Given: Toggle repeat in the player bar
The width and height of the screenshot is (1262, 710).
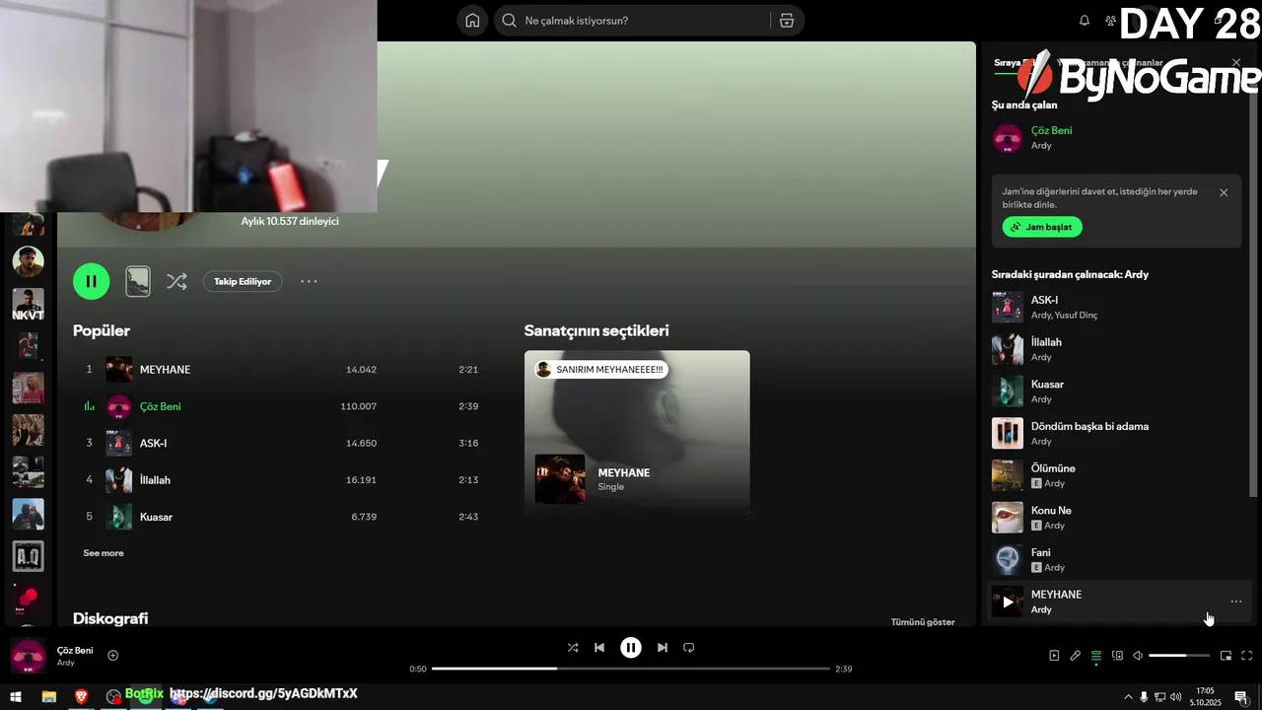Looking at the screenshot, I should coord(689,648).
